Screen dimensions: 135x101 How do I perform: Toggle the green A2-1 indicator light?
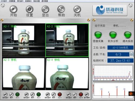tap(18, 94)
